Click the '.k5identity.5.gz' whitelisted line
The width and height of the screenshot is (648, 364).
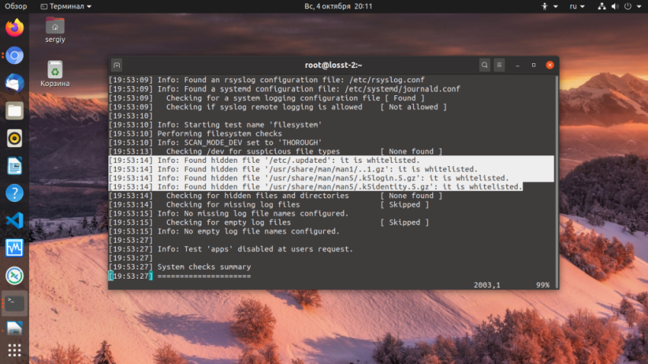point(316,187)
